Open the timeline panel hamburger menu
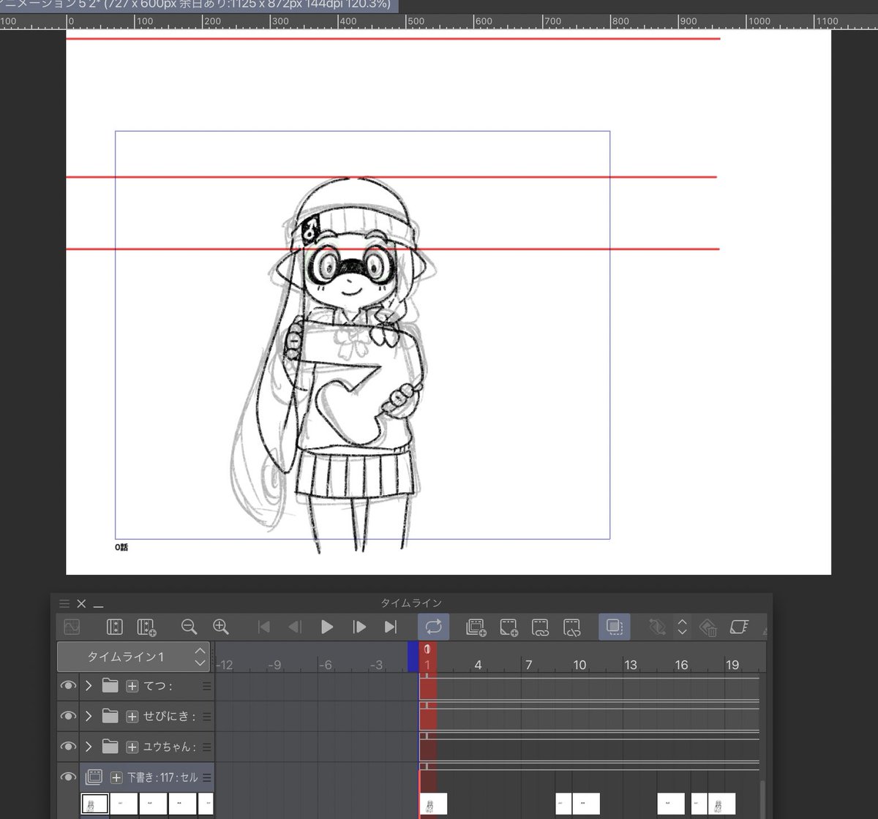This screenshot has width=878, height=819. [x=64, y=604]
